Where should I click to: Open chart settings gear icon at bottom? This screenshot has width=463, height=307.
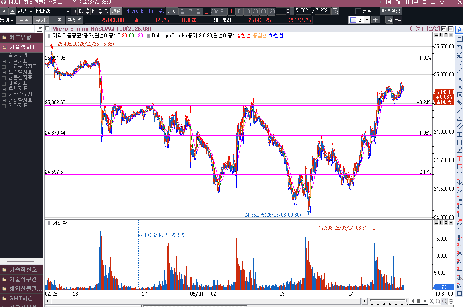451,301
